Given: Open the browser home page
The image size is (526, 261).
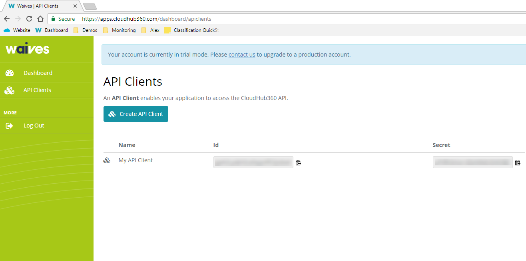Looking at the screenshot, I should coord(40,19).
